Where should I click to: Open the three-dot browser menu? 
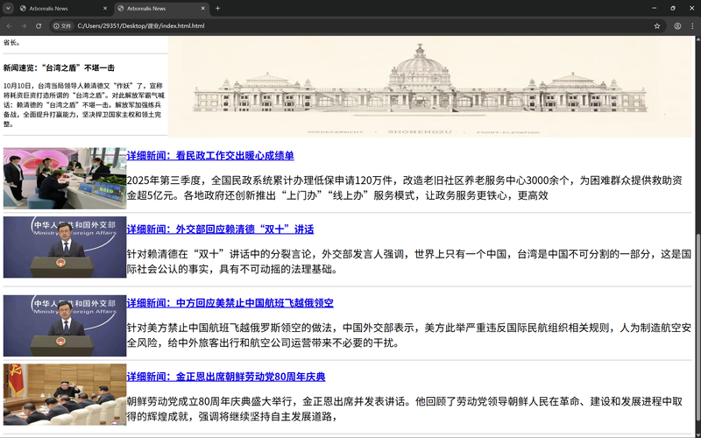692,26
